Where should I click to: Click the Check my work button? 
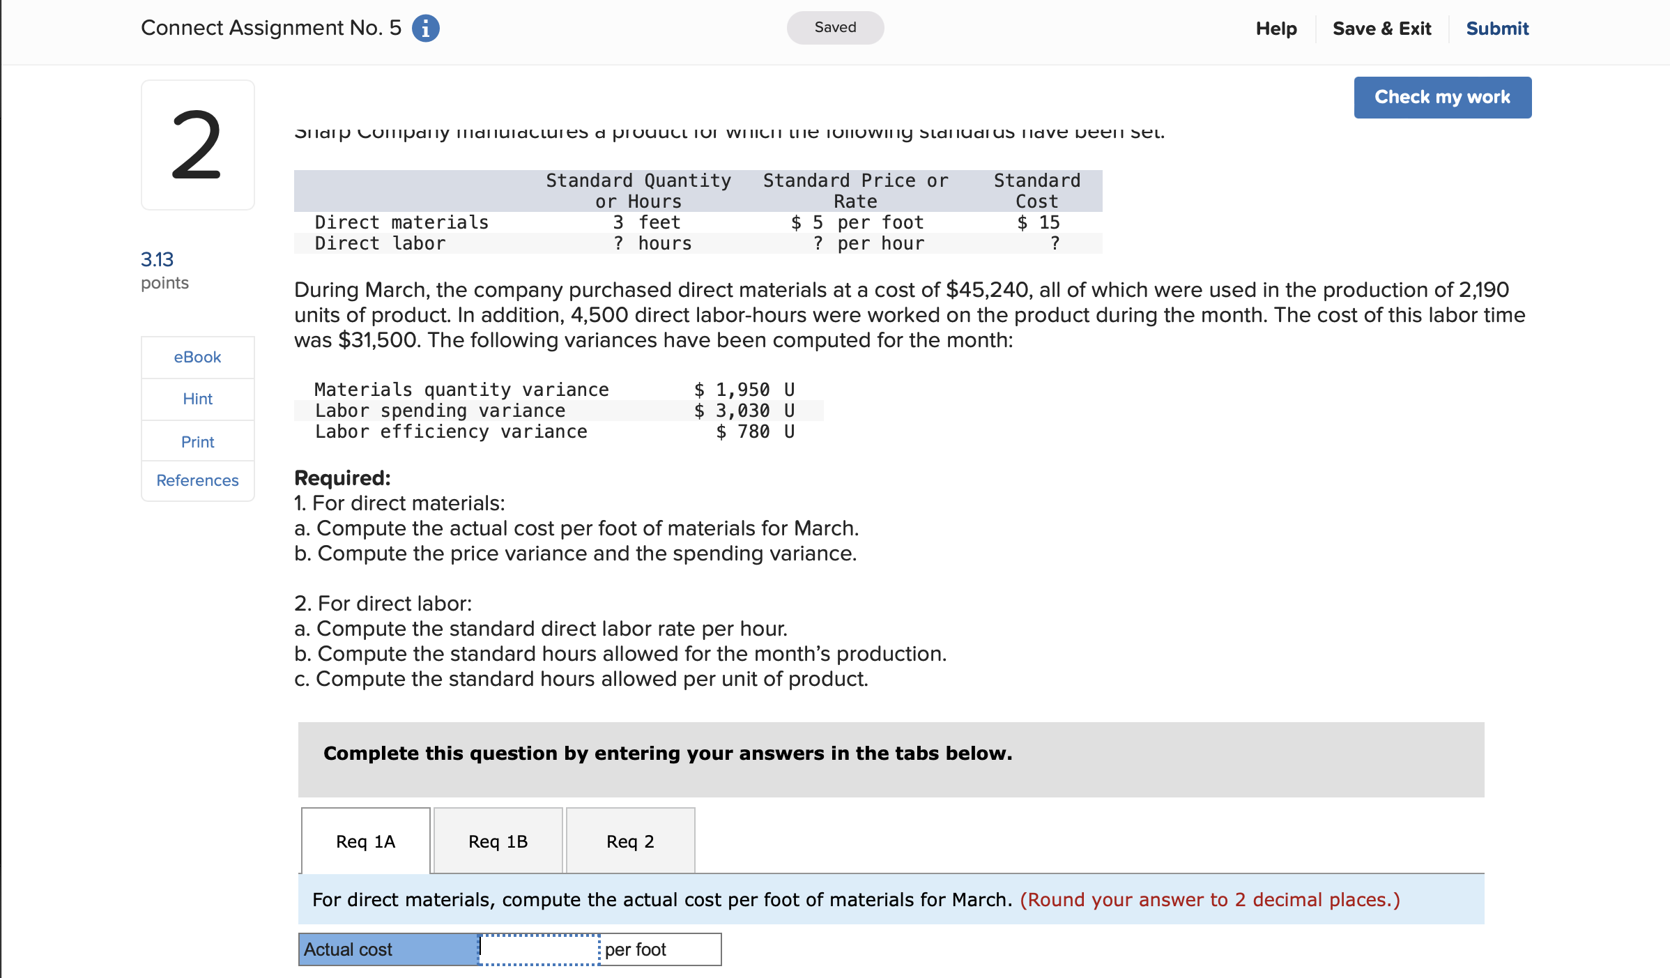coord(1442,97)
